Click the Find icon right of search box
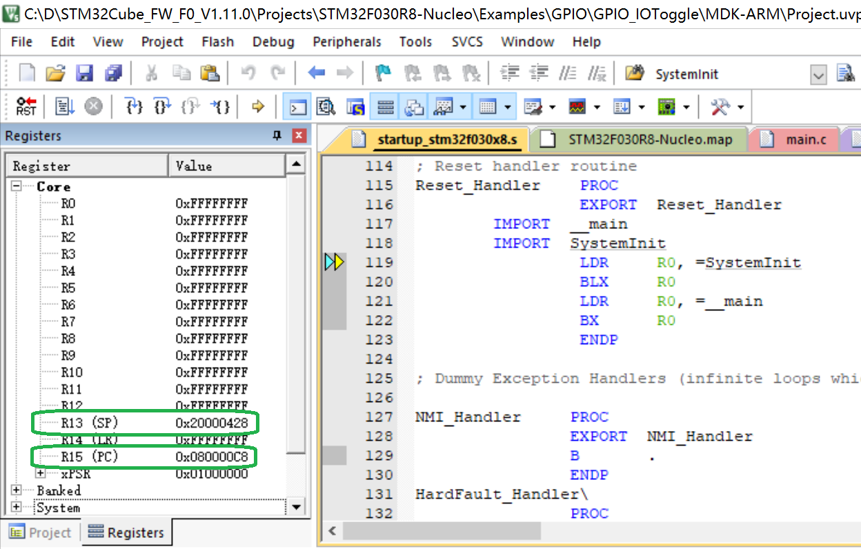The image size is (861, 549). (845, 74)
